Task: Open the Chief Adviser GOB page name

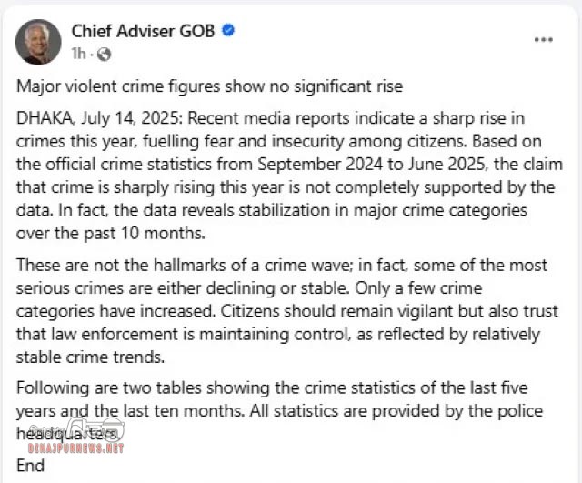Action: click(143, 31)
